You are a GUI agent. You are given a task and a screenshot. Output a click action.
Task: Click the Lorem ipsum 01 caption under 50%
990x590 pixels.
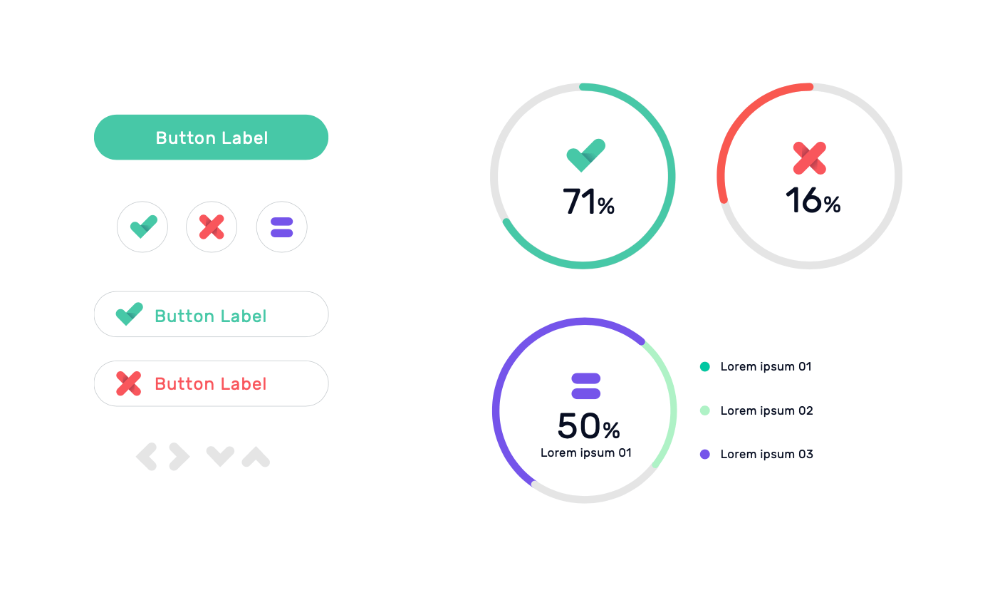point(586,452)
